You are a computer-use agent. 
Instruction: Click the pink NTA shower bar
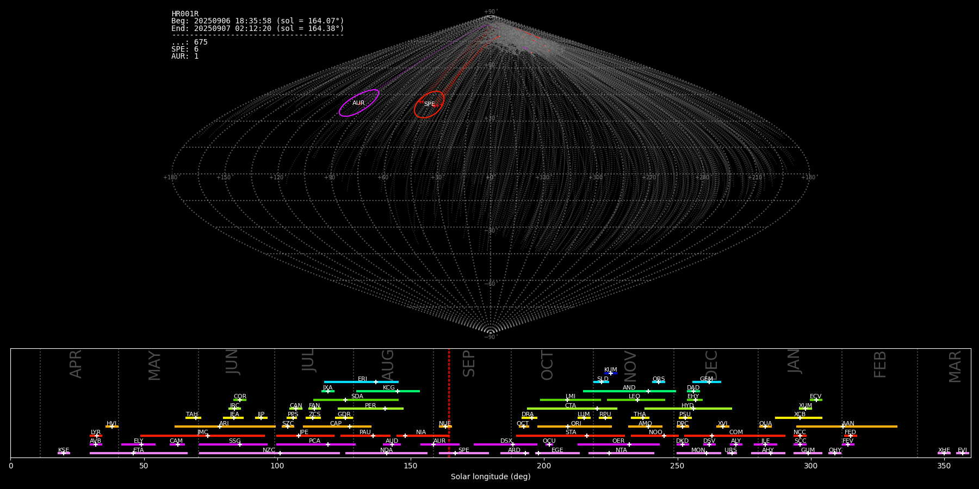pos(621,453)
